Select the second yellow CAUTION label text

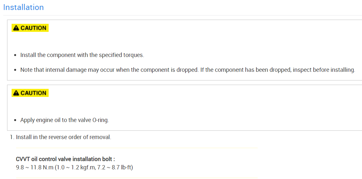click(33, 93)
